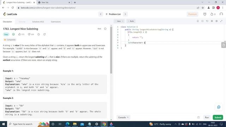Click the debugger icon beside Run
This screenshot has height=127, width=226.
pos(198,117)
